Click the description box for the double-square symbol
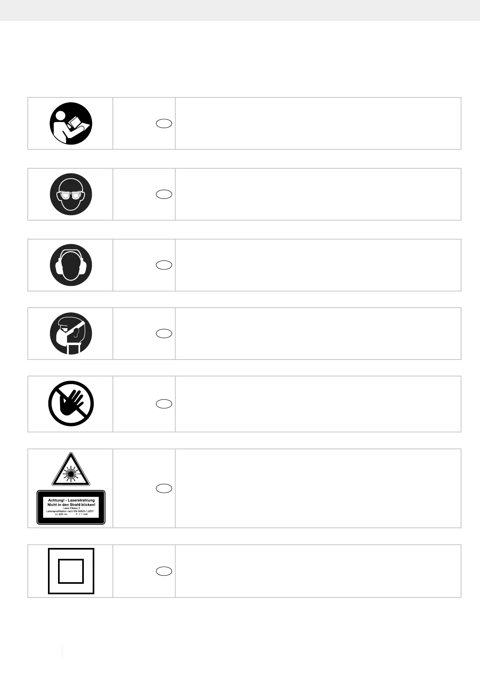 318,571
